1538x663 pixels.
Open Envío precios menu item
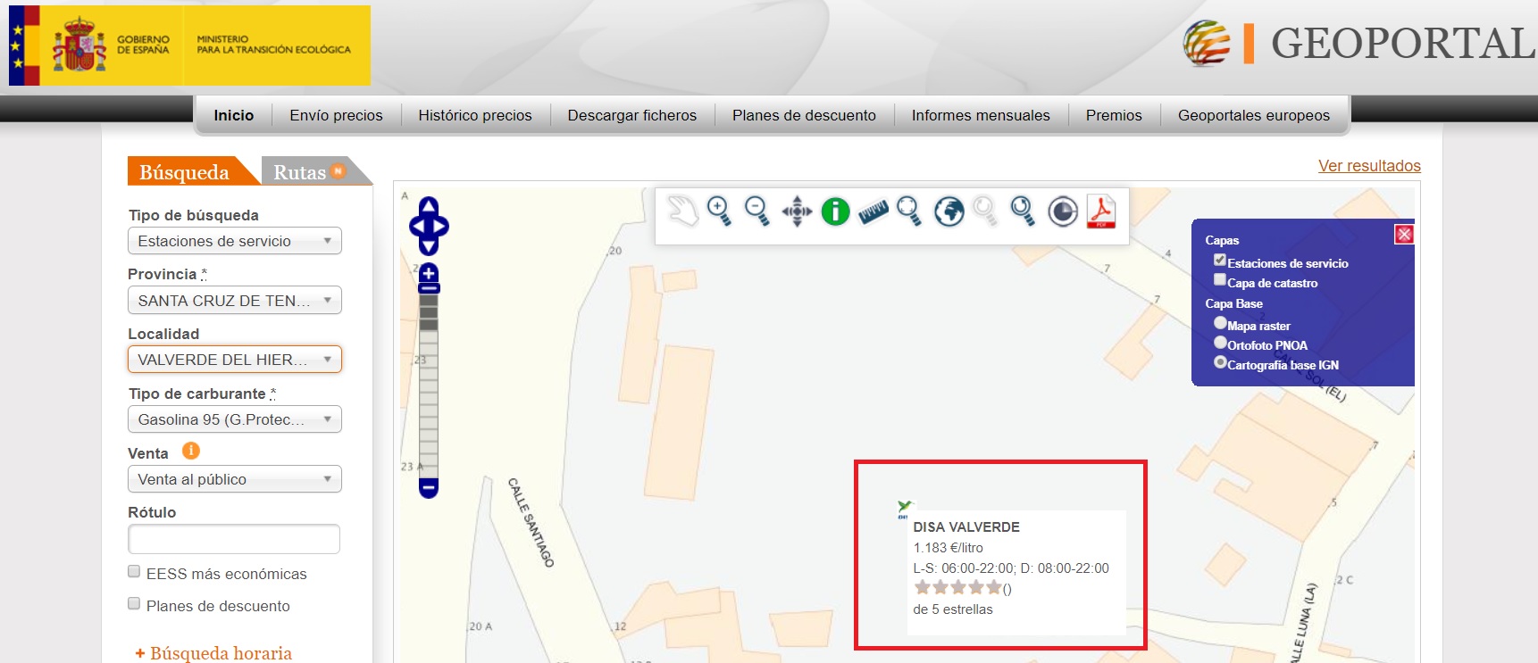point(336,115)
